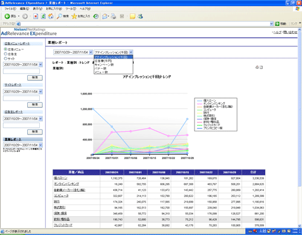Select the 広告主 radio button
Viewport: 302px width, 235px height.
(x=5, y=54)
